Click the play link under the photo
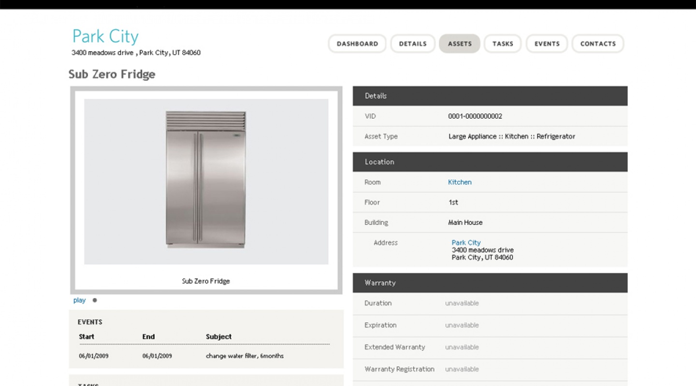Image resolution: width=696 pixels, height=386 pixels. tap(79, 300)
